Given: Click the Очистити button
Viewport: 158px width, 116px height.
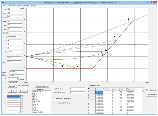Looking at the screenshot, I should point(23,91).
